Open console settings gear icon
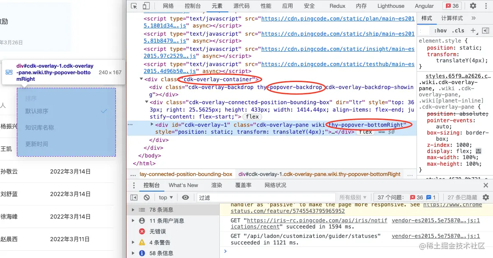This screenshot has width=493, height=258. [x=486, y=197]
